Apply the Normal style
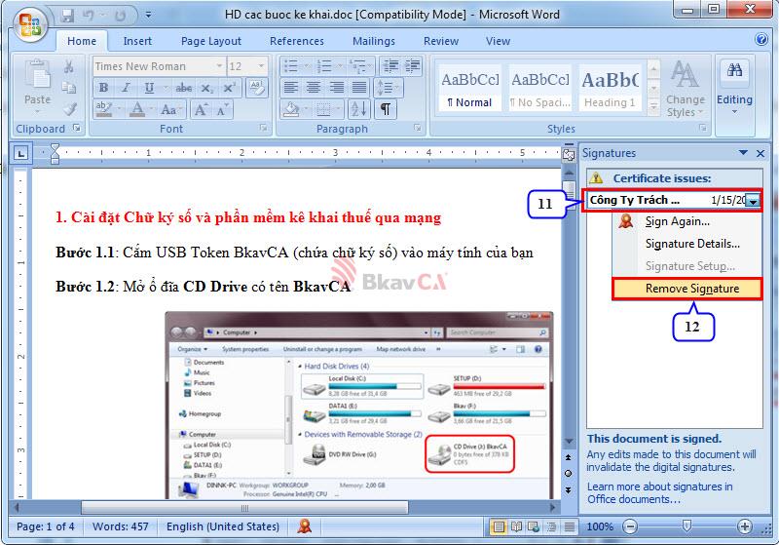This screenshot has height=545, width=779. [x=469, y=88]
